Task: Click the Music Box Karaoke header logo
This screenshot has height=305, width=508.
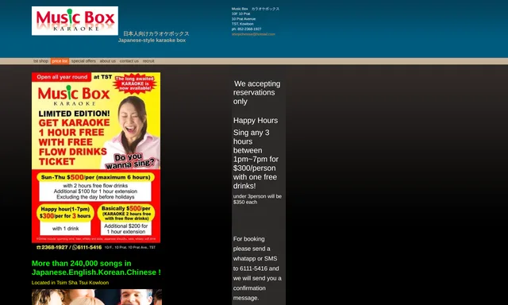Action: point(75,21)
